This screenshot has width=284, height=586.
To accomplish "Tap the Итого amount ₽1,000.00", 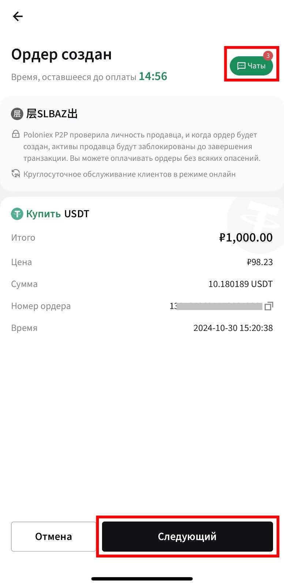I will point(246,237).
